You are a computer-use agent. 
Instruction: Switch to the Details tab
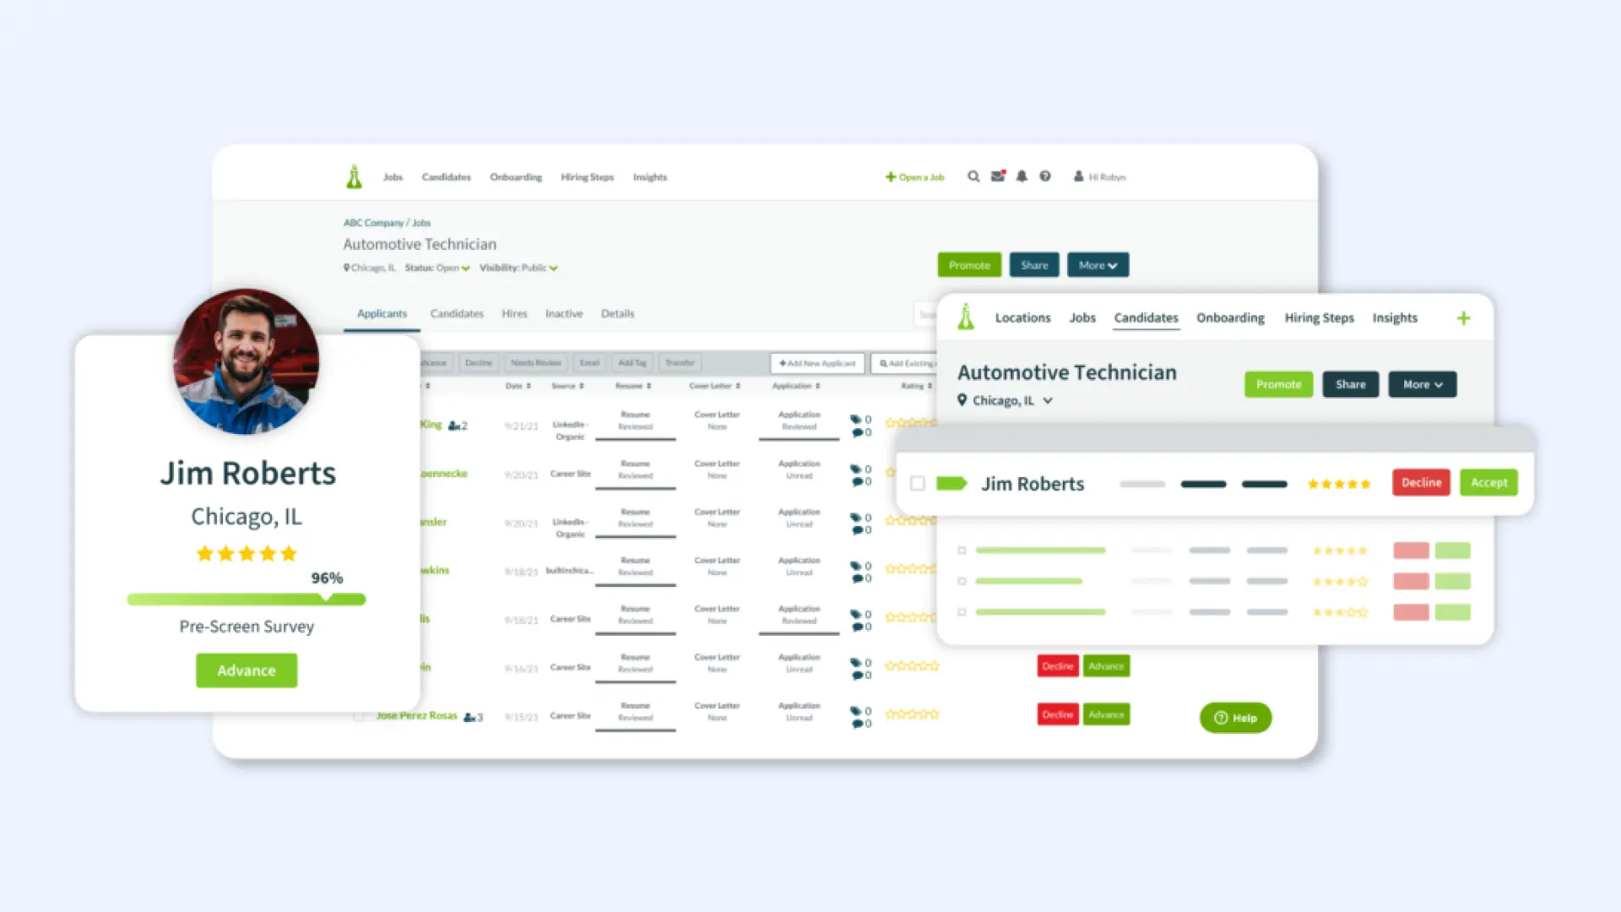pyautogui.click(x=618, y=313)
